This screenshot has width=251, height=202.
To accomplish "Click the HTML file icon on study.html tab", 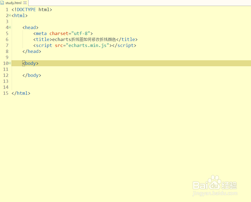I will 2,3.
